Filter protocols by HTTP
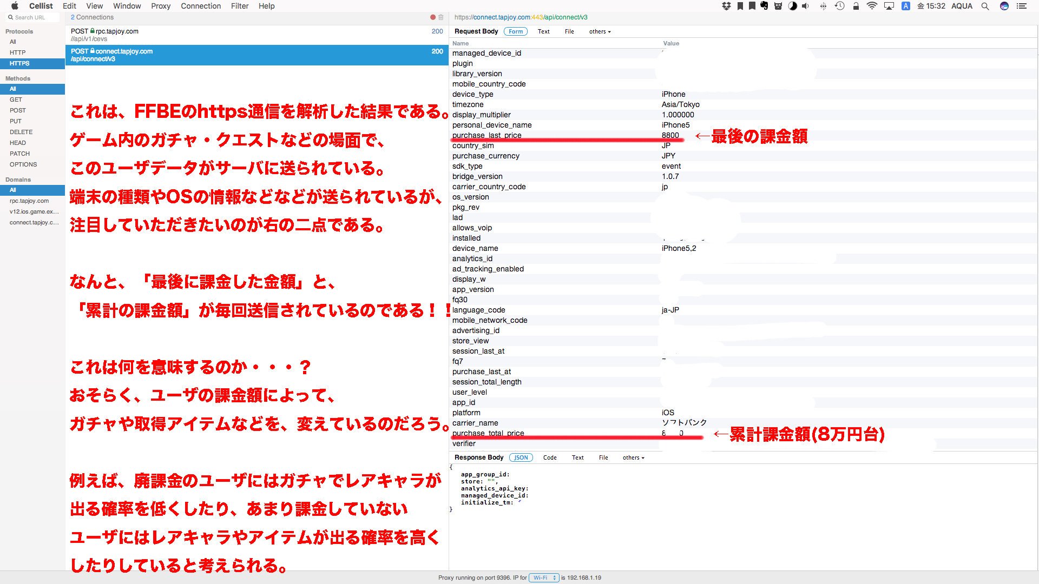Viewport: 1039px width, 584px height. pos(32,52)
